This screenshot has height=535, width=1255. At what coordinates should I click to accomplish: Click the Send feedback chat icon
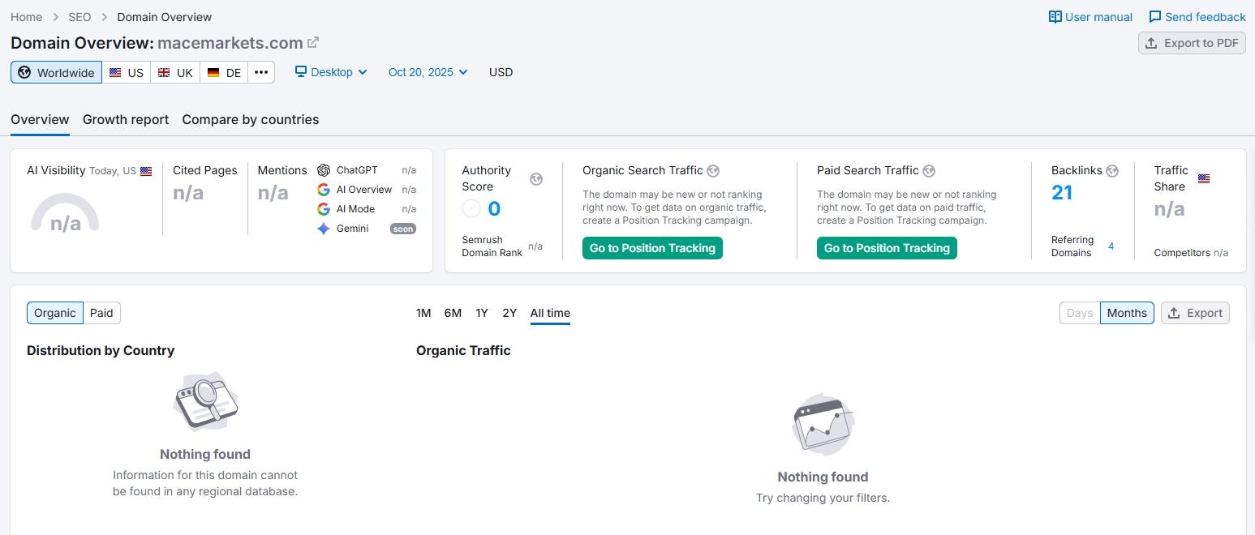[x=1155, y=17]
